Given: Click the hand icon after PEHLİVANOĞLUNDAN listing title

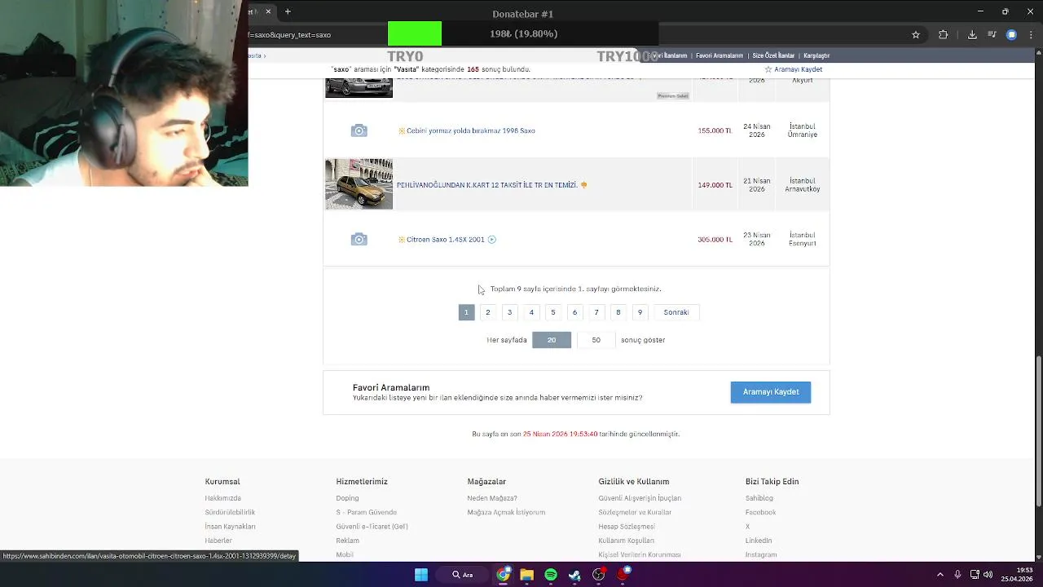Looking at the screenshot, I should click(583, 185).
